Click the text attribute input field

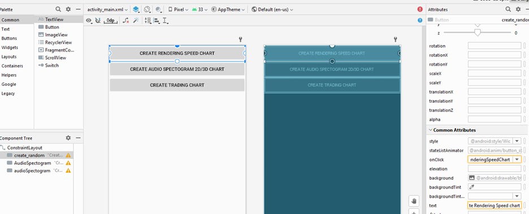(x=495, y=205)
